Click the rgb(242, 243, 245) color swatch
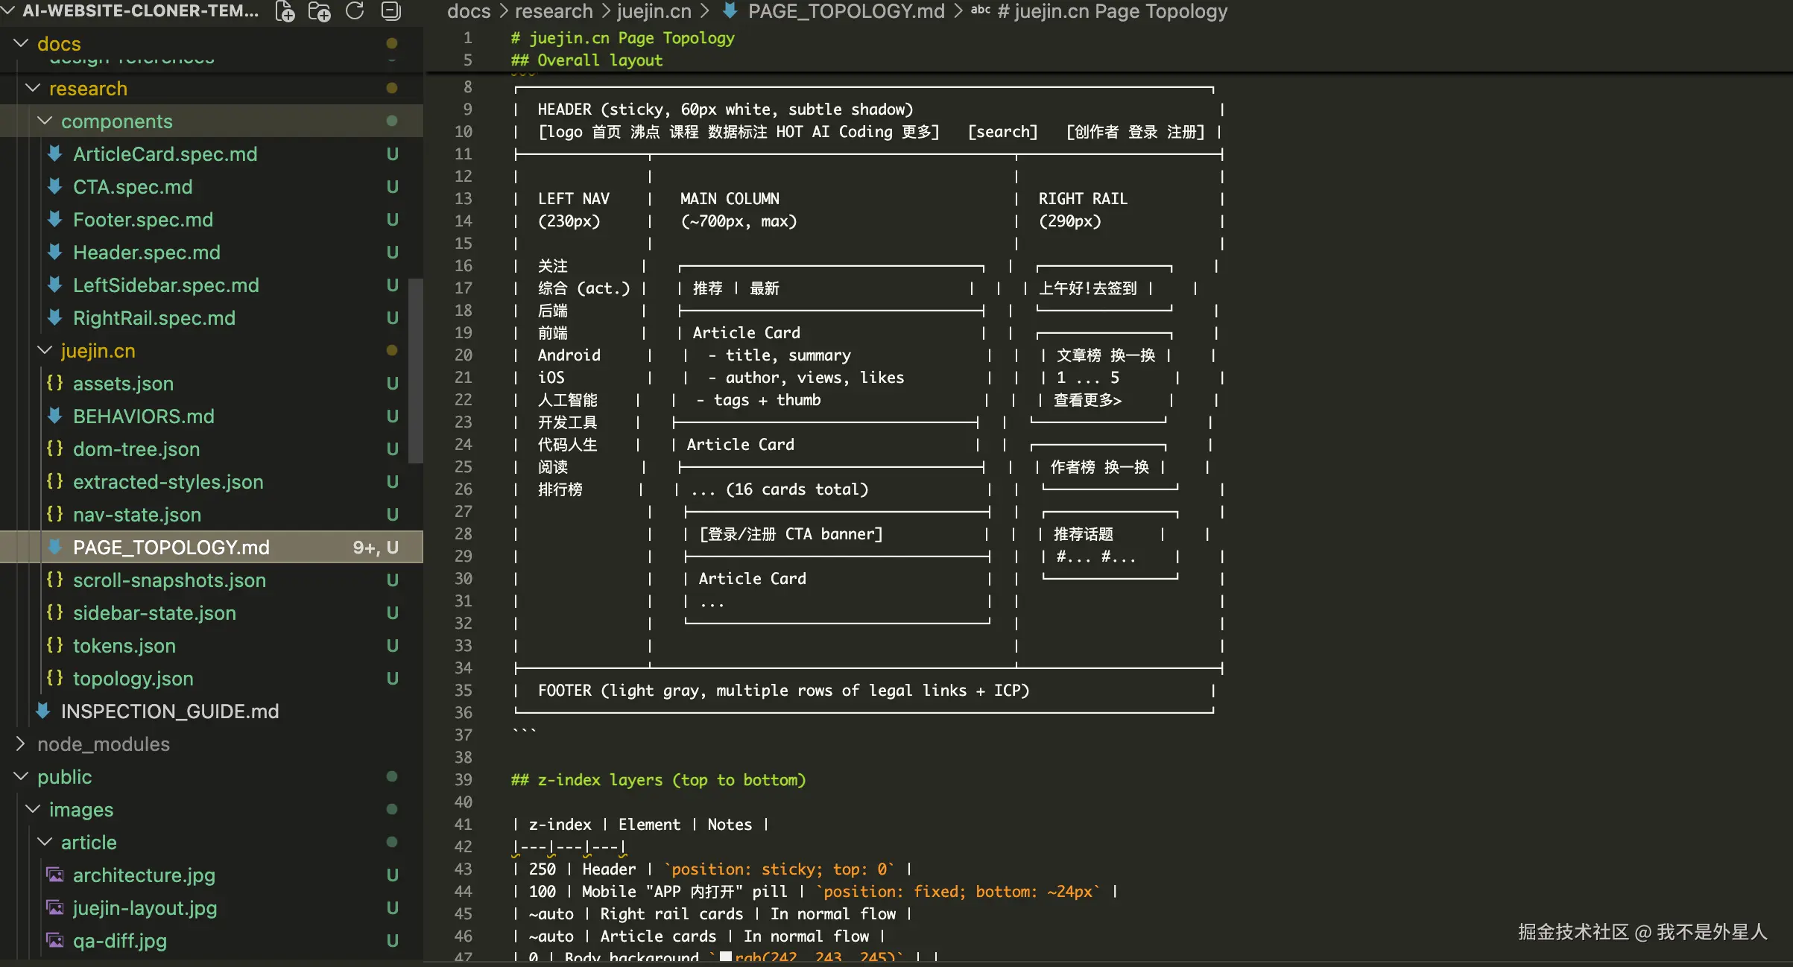 point(725,957)
